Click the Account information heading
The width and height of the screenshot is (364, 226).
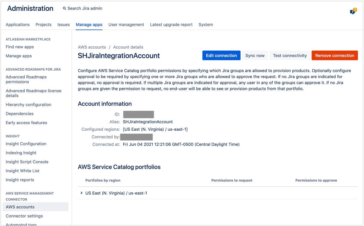105,104
